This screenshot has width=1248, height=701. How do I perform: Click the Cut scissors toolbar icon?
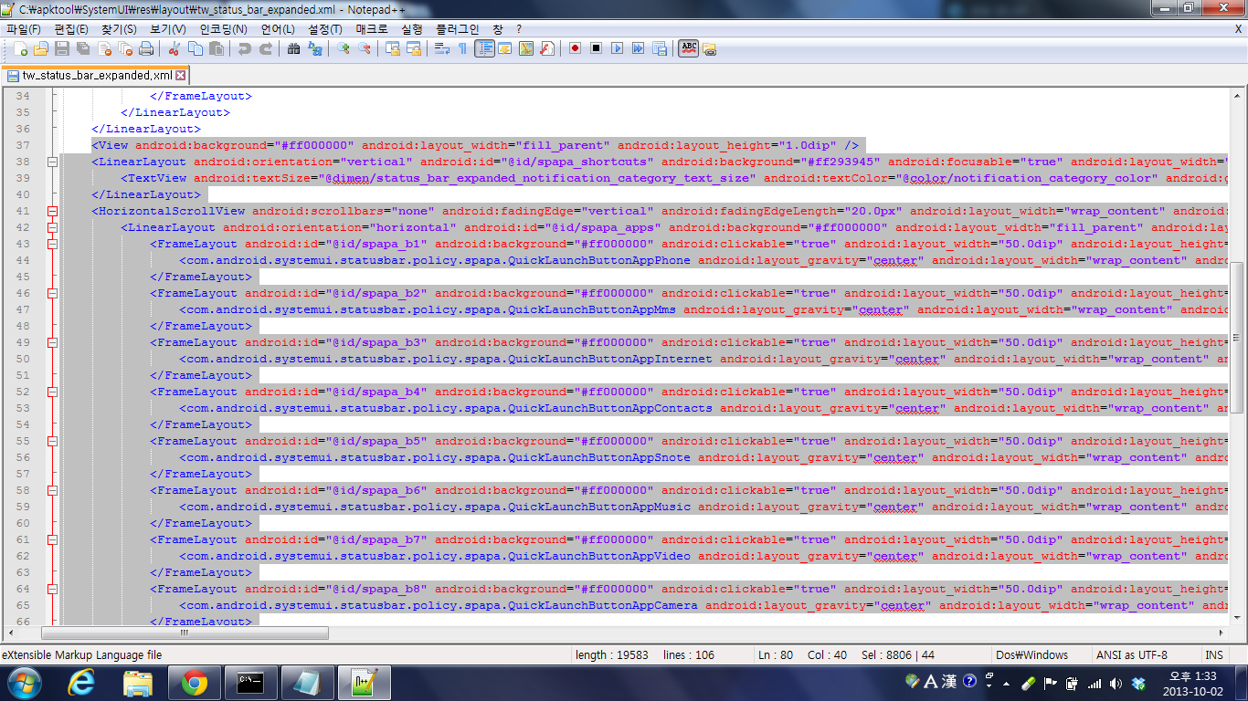174,48
